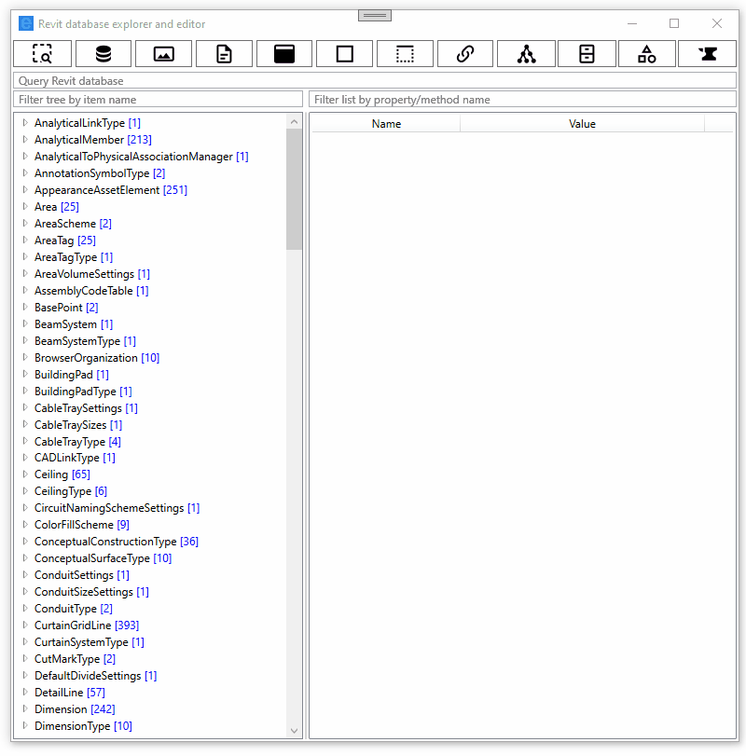Click the dashed selection rectangle icon

tap(405, 54)
